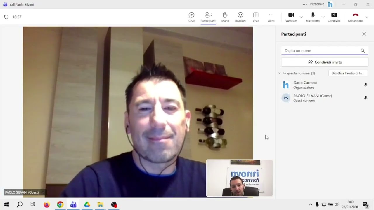Image resolution: width=374 pixels, height=210 pixels.
Task: Click the 16:57 call duration timer
Action: coord(17,17)
